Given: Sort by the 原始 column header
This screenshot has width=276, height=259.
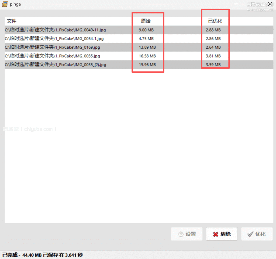Looking at the screenshot, I should point(146,21).
